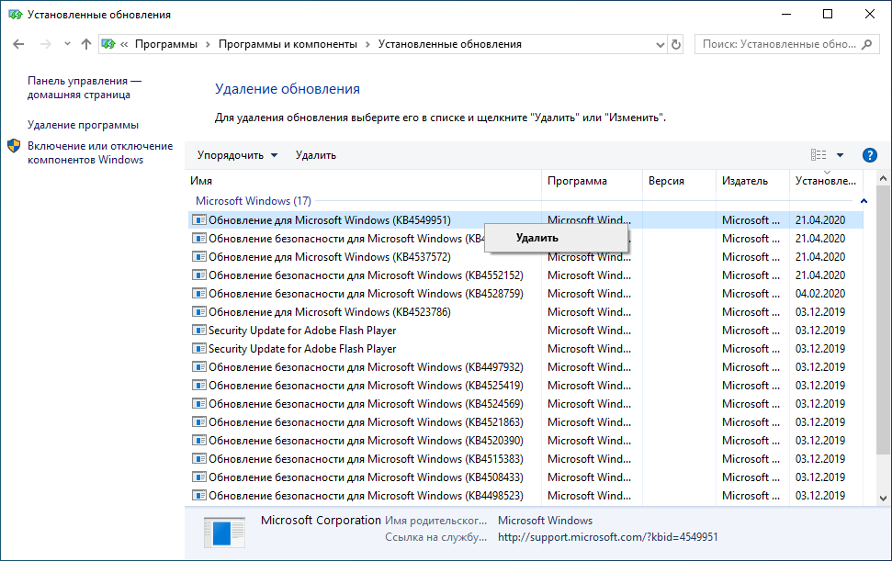Select the second Security Update for Adobe Flash Player
This screenshot has width=892, height=561.
click(x=525, y=349)
